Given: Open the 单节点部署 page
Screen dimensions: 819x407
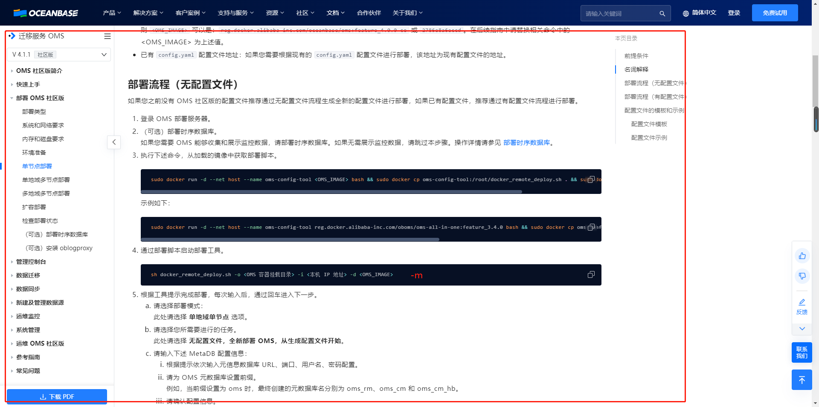Looking at the screenshot, I should coord(37,166).
